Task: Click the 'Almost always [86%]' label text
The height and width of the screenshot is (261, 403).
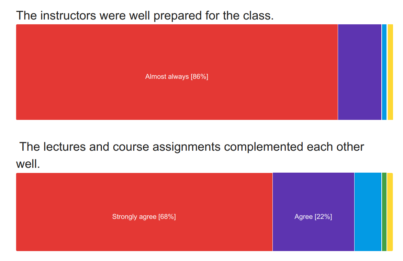Action: [x=177, y=76]
